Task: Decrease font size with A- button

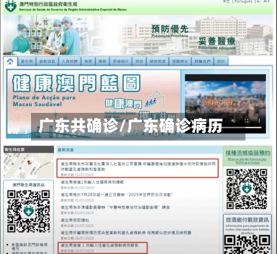Action: tap(259, 2)
